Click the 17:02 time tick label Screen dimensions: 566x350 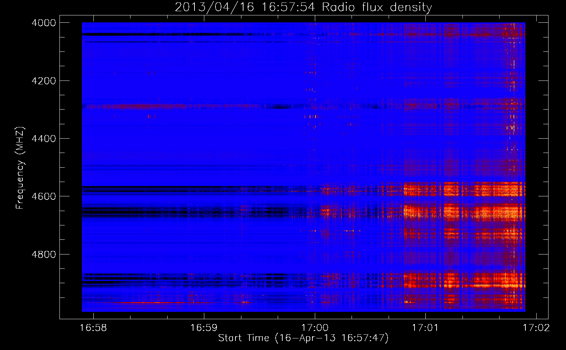536,328
